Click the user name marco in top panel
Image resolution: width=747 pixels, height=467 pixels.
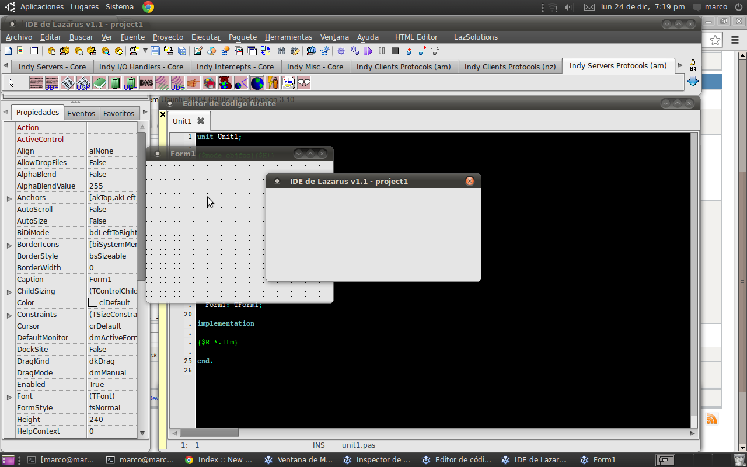point(716,7)
